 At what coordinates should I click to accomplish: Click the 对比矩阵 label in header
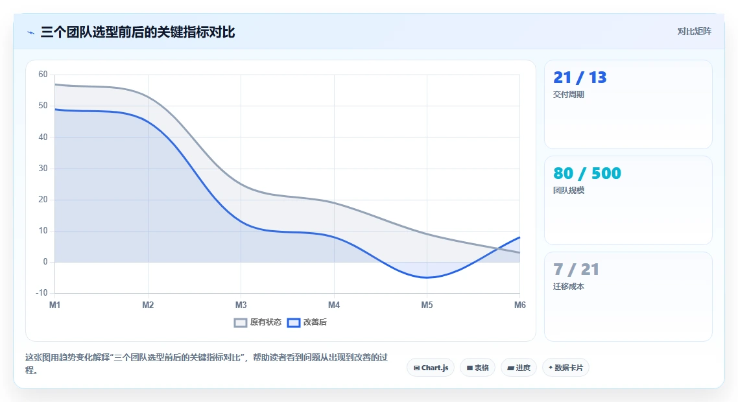pyautogui.click(x=695, y=32)
